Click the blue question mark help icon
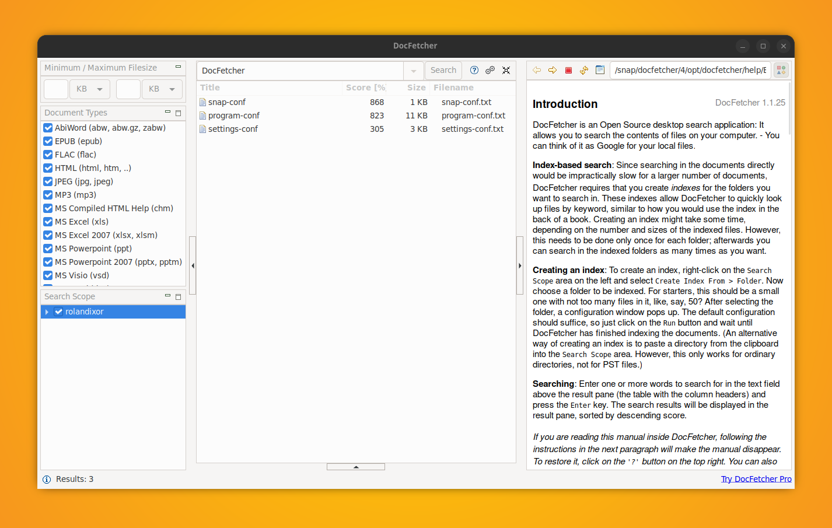Image resolution: width=832 pixels, height=528 pixels. 474,70
